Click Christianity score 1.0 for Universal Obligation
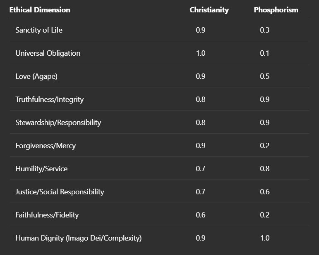This screenshot has height=255, width=319. point(201,53)
